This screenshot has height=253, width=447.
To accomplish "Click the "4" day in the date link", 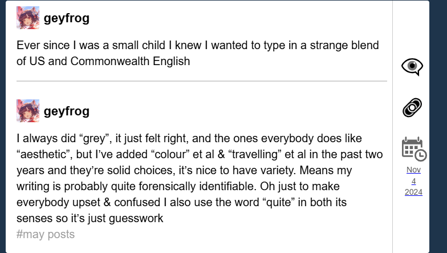I will 413,181.
